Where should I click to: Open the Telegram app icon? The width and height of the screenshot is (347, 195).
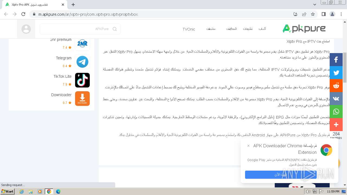click(x=82, y=62)
